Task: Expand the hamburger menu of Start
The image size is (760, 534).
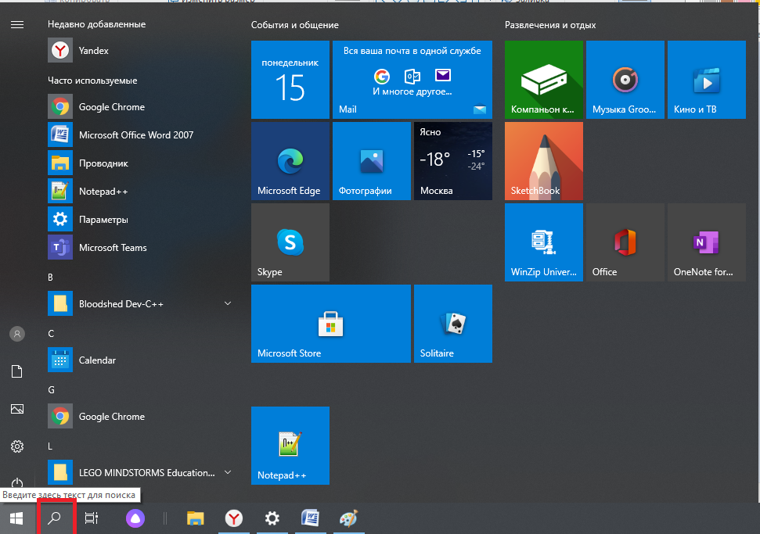Action: click(17, 25)
